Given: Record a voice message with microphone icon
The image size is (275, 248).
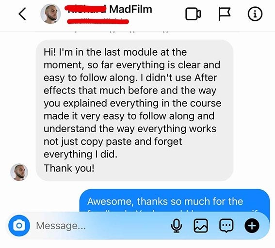Looking at the screenshot, I should [176, 226].
